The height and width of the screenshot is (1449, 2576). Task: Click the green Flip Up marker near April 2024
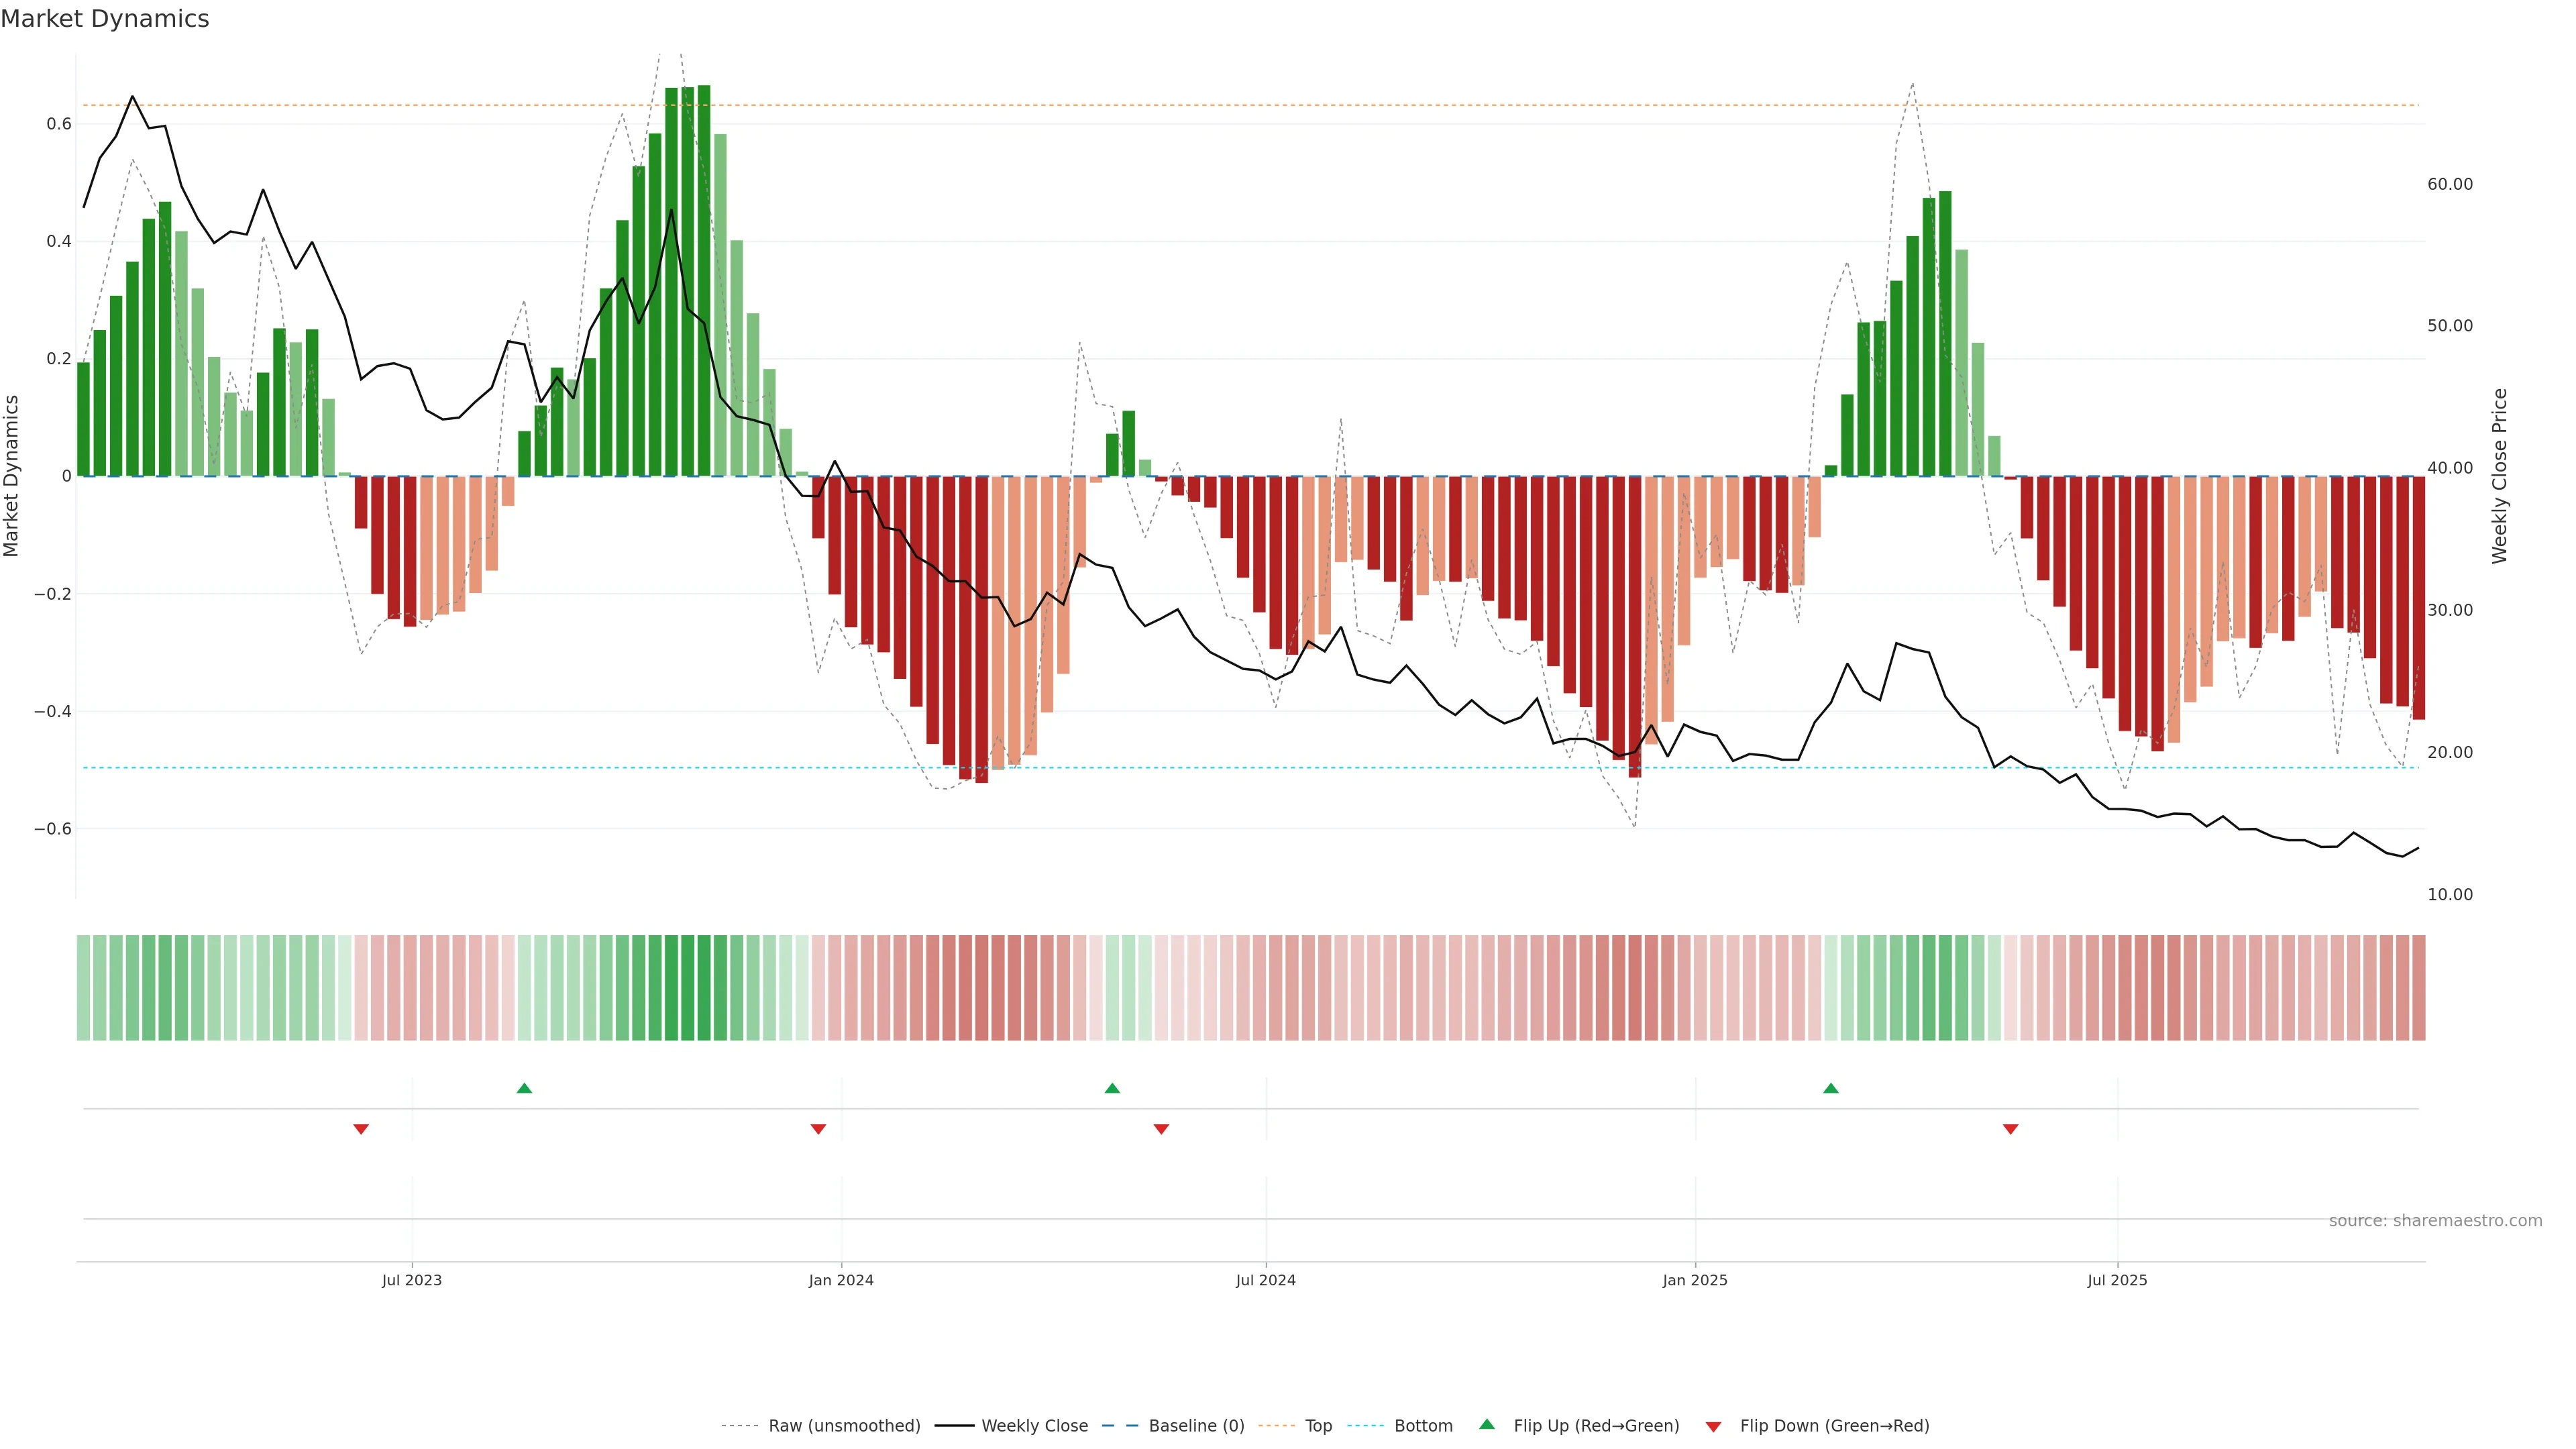coord(1112,1088)
